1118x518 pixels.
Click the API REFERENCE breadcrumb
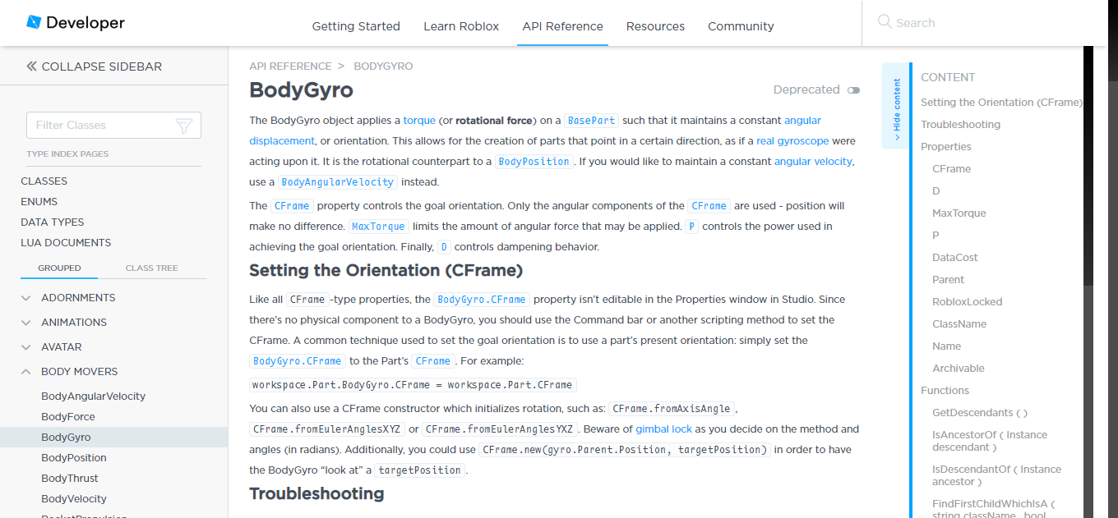290,66
